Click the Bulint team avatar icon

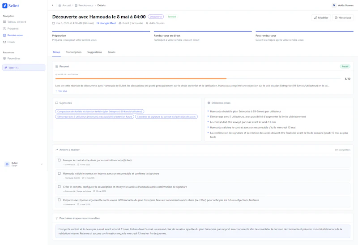[7, 164]
